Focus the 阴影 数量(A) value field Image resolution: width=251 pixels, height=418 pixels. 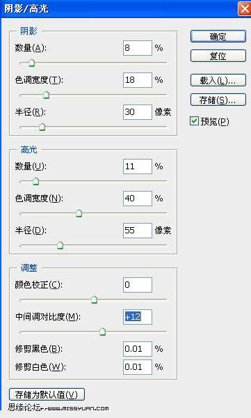click(x=138, y=48)
